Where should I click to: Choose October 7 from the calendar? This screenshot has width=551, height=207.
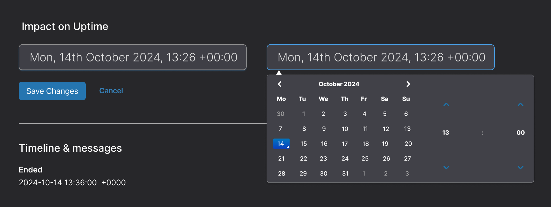(x=280, y=129)
